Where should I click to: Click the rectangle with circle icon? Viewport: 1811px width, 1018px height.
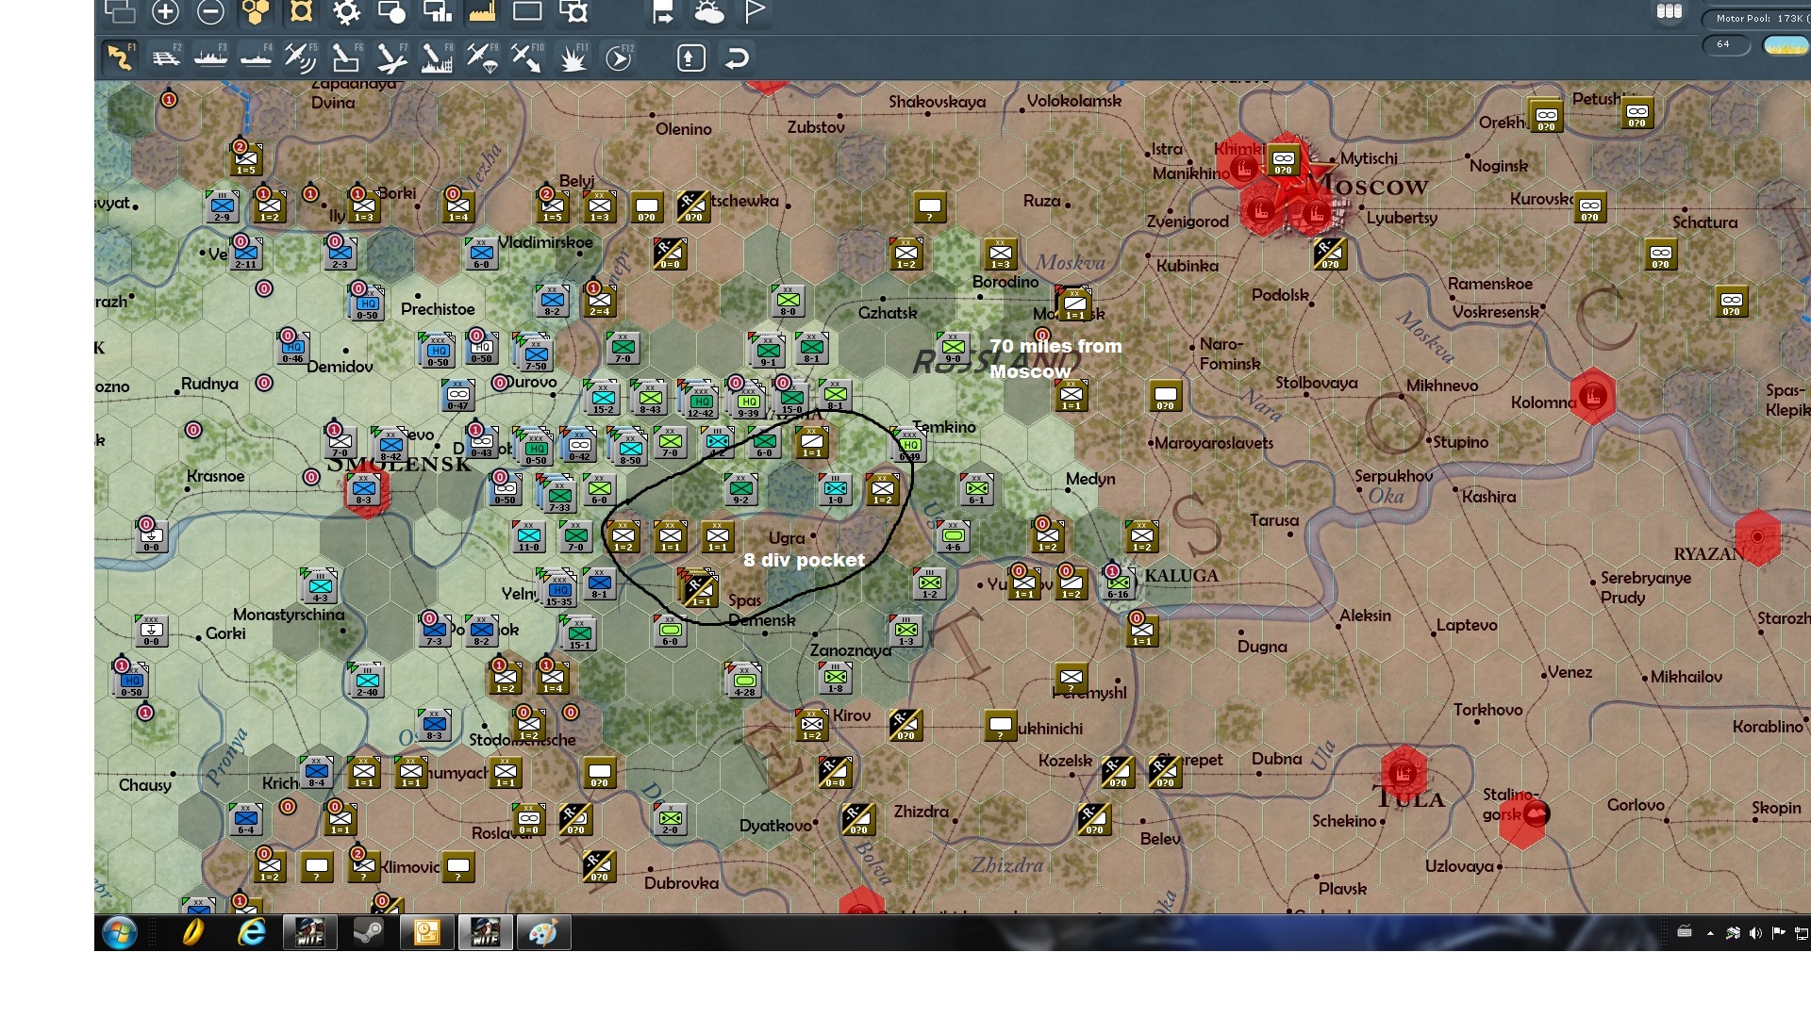391,11
